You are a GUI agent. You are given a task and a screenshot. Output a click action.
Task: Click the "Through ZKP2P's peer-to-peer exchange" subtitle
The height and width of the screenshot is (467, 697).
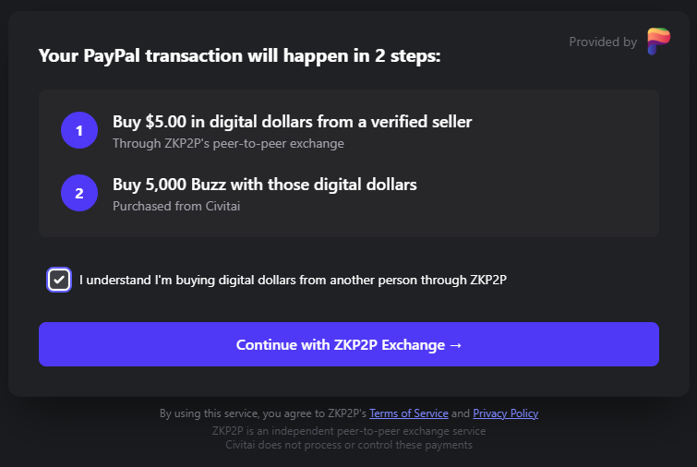point(228,144)
